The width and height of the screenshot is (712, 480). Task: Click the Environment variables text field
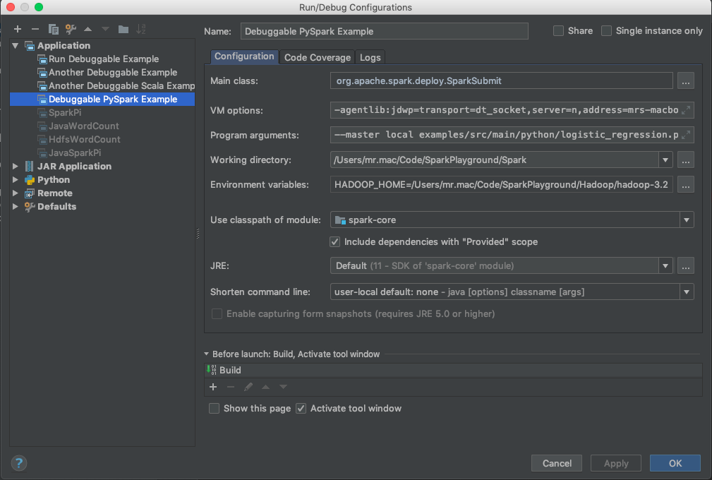(x=501, y=184)
